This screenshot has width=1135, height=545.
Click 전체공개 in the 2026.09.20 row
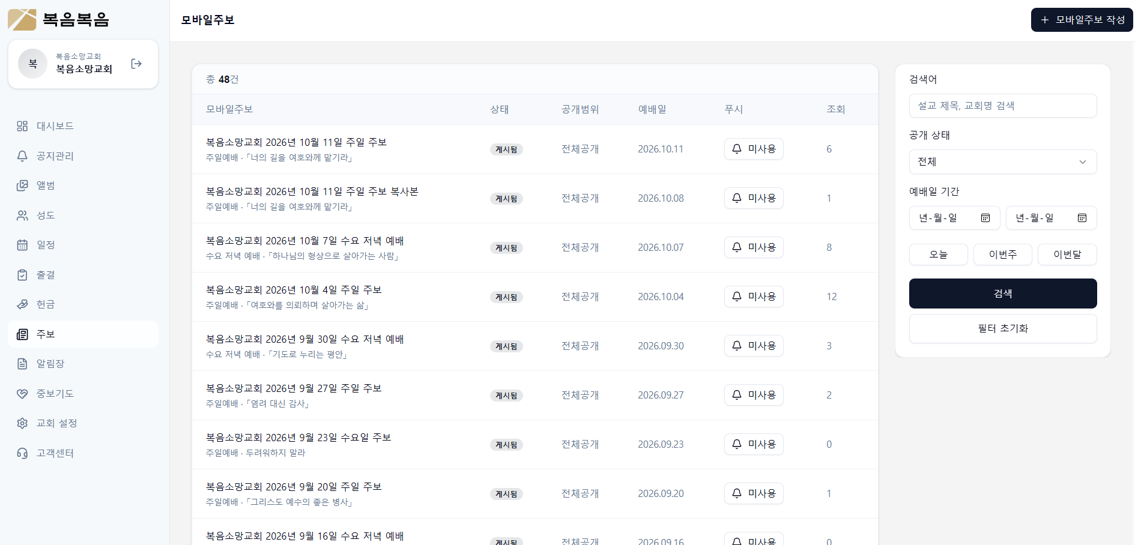(580, 493)
